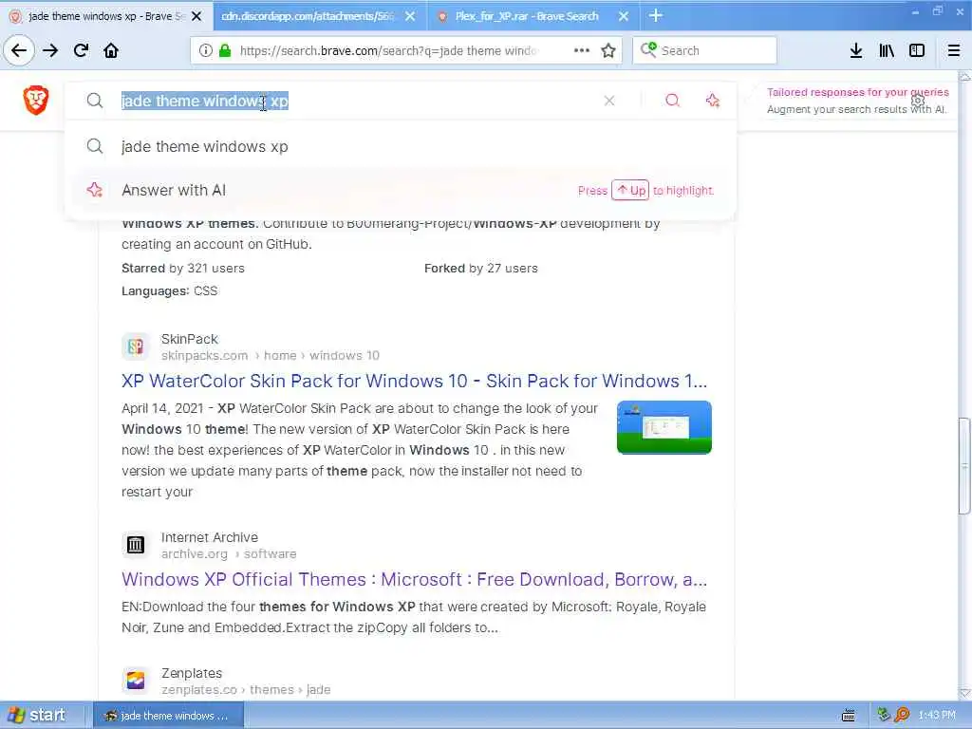Screen dimensions: 972x729
Task: Open Windows XP Official Themes result
Action: click(414, 579)
